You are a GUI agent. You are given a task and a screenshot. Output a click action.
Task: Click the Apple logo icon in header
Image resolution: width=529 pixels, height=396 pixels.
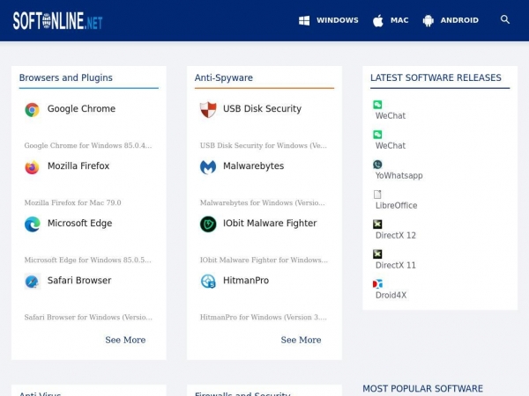tap(378, 20)
